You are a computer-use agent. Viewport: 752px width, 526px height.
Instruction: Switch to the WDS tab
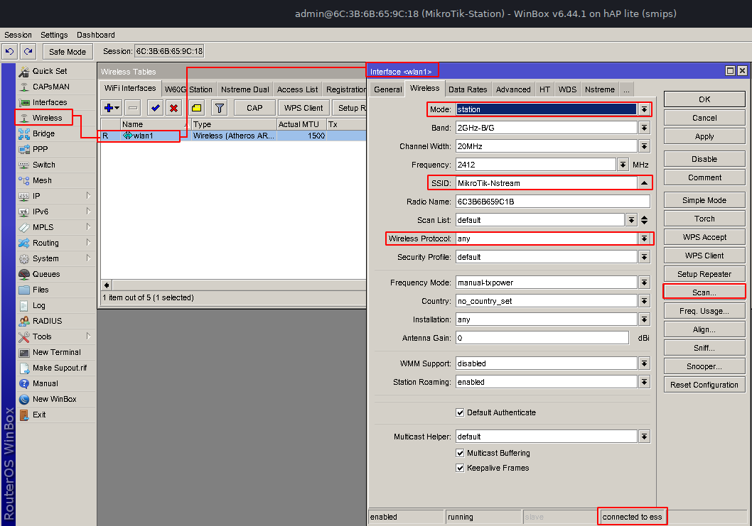[x=567, y=89]
